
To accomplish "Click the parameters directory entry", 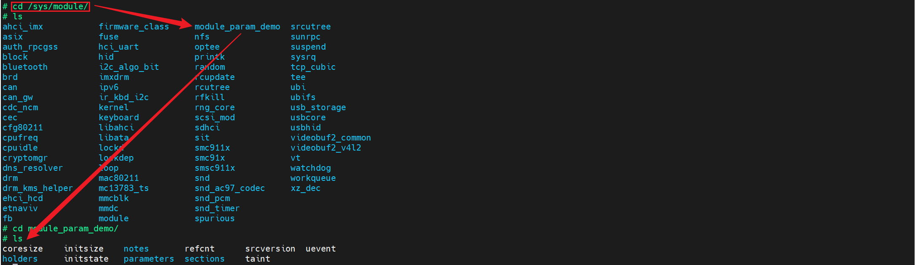I will [x=149, y=259].
